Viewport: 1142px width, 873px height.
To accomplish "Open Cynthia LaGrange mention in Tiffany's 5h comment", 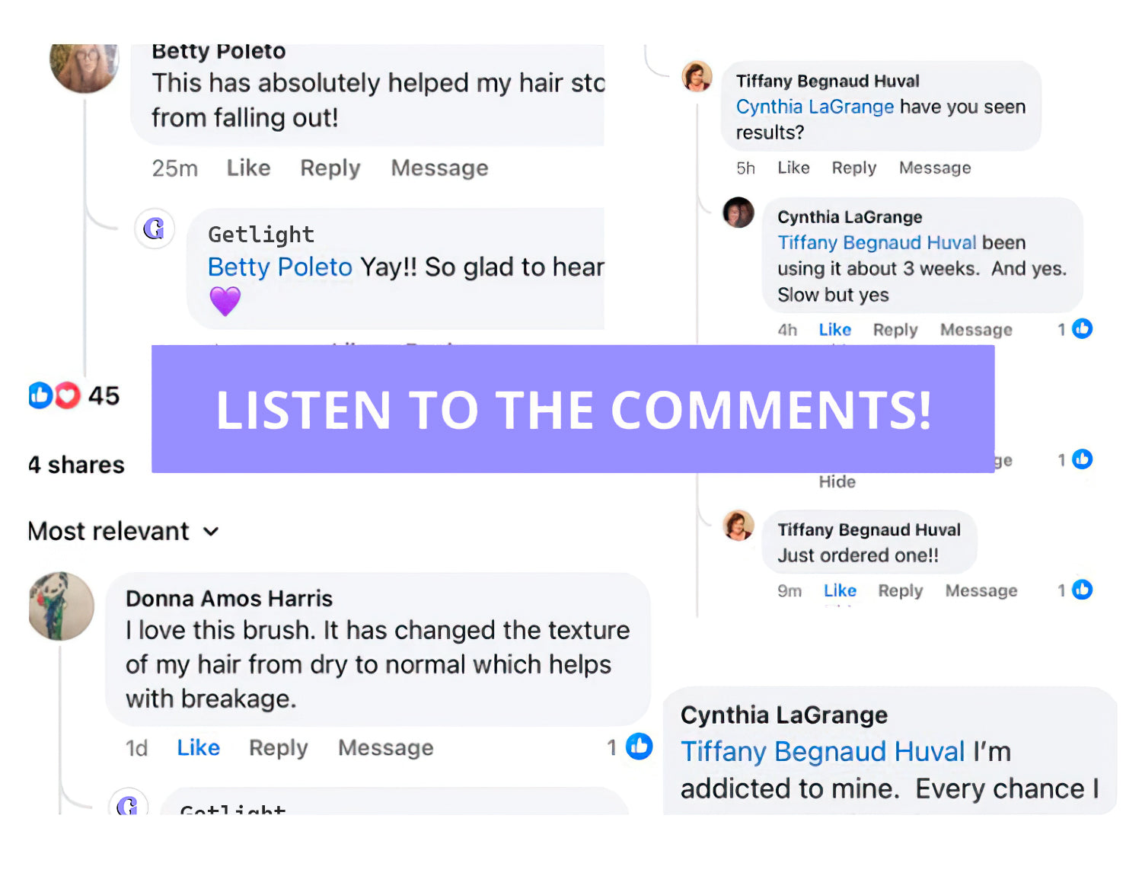I will click(815, 107).
